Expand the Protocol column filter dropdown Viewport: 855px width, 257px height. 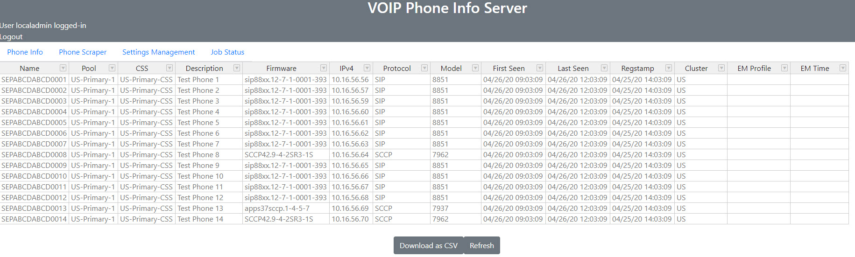(x=424, y=68)
